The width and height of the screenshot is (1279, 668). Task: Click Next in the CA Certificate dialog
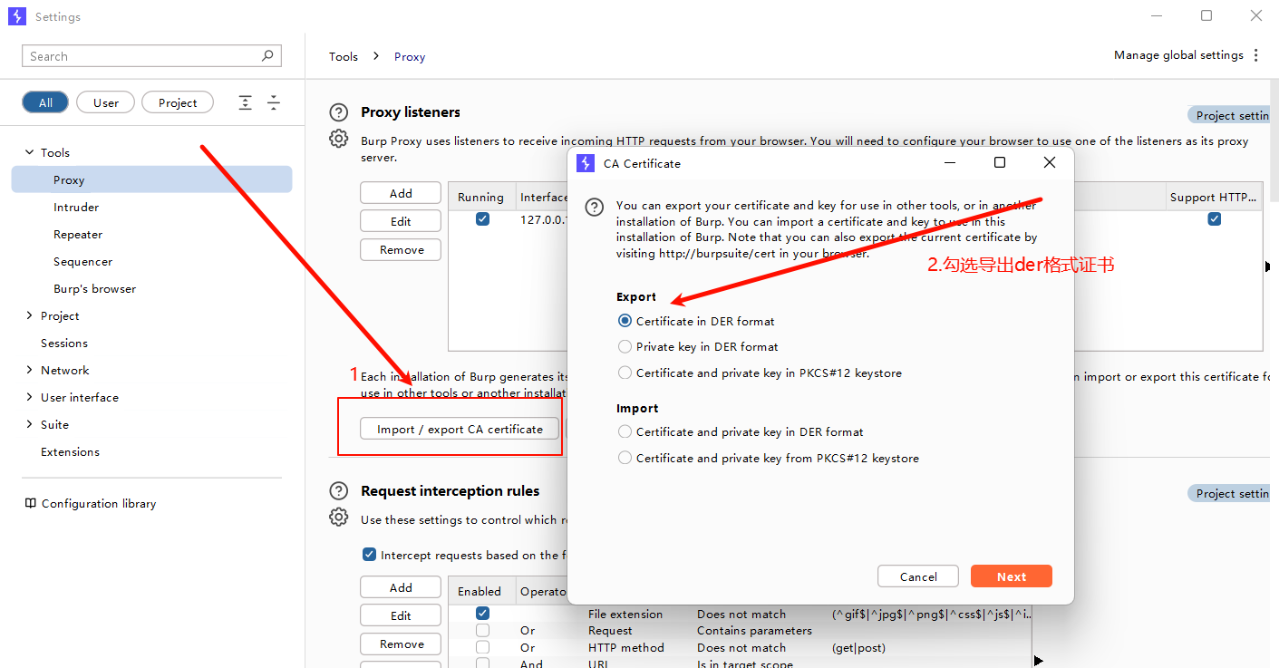(1012, 576)
